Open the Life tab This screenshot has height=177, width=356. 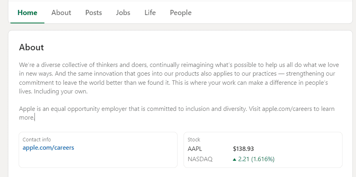pyautogui.click(x=150, y=13)
